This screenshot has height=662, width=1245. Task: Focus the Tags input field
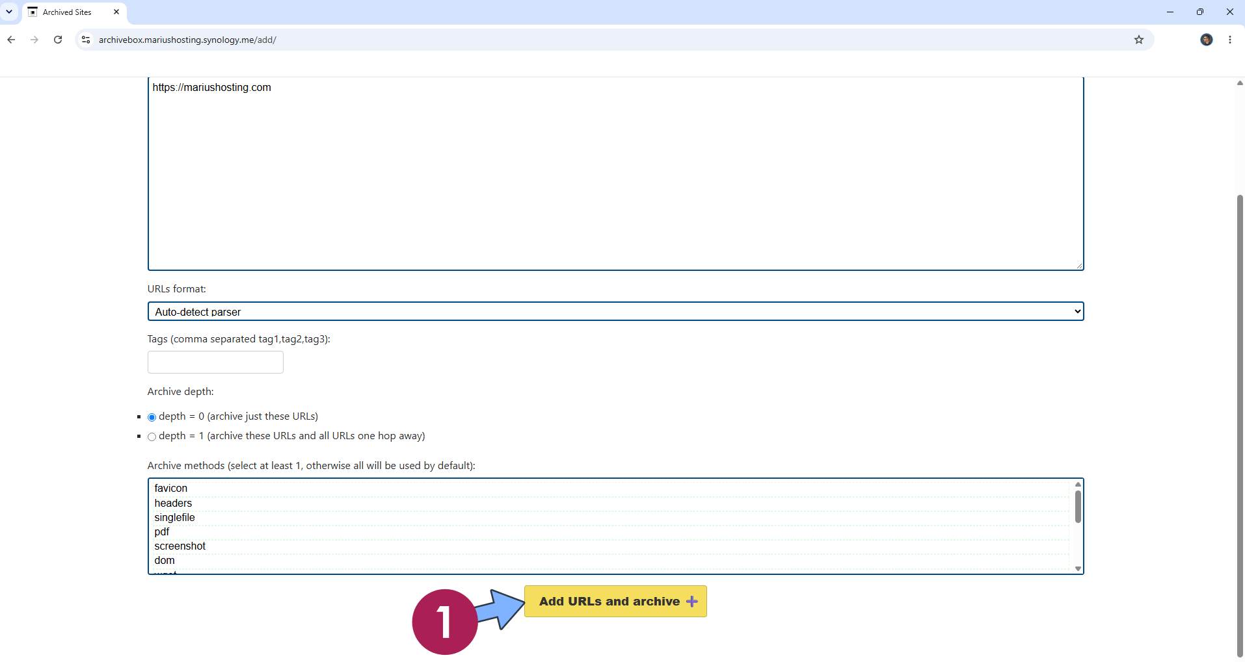point(215,362)
